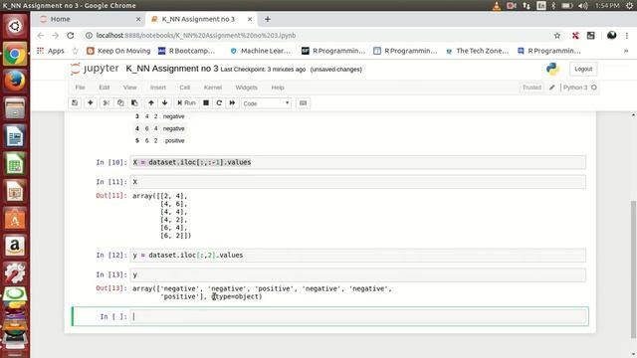637x358 pixels.
Task: Rename notebook title K_NN Assignment no 3
Action: 172,69
